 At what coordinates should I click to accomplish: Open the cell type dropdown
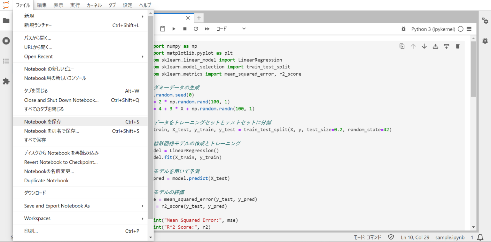tap(231, 29)
